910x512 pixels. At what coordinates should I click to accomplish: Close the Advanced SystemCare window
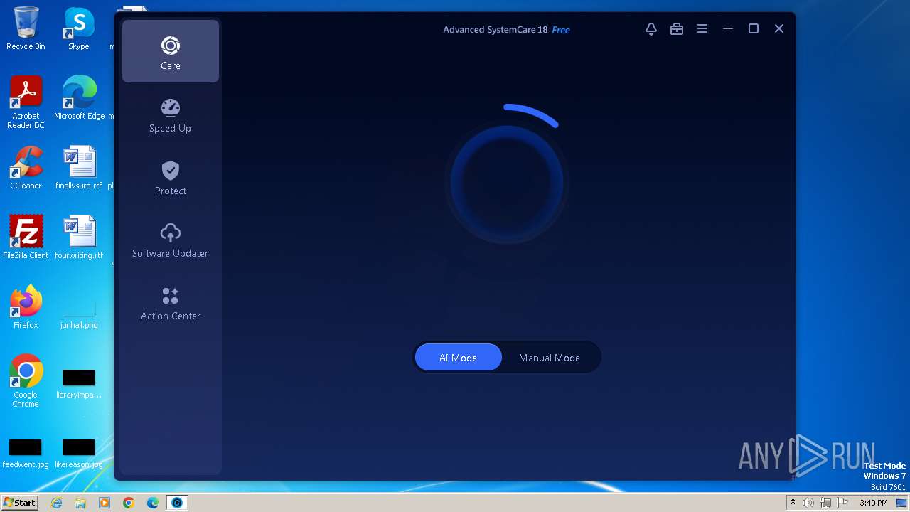[778, 29]
